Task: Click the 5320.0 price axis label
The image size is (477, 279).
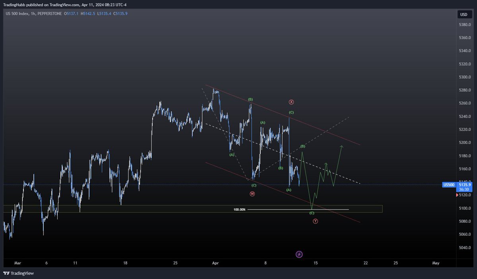Action: click(x=465, y=64)
